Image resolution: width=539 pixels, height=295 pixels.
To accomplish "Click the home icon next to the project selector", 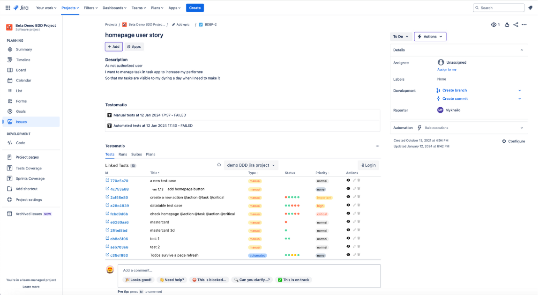I will pos(219,165).
